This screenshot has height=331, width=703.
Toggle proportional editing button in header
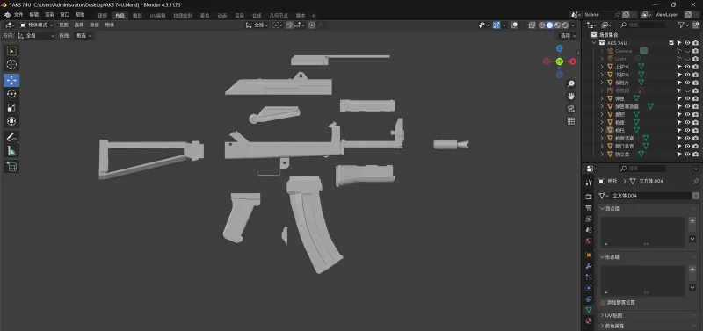point(312,25)
